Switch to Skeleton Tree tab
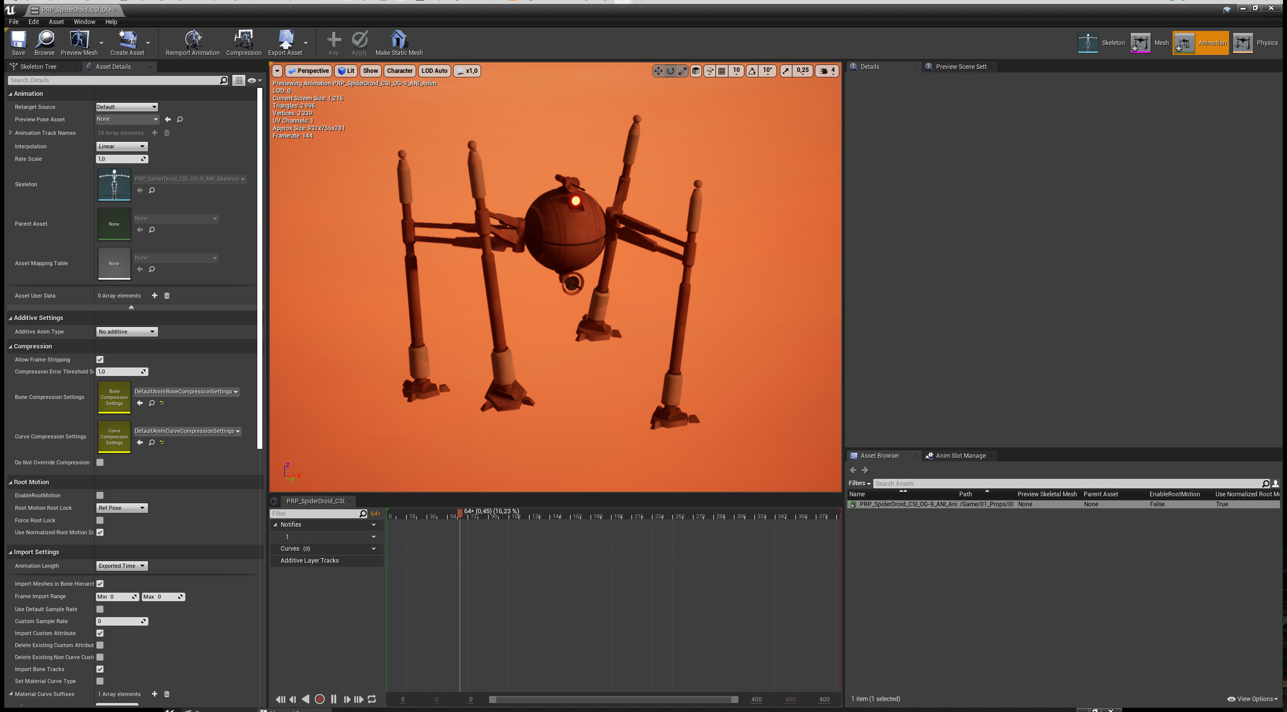The image size is (1287, 712). point(38,67)
